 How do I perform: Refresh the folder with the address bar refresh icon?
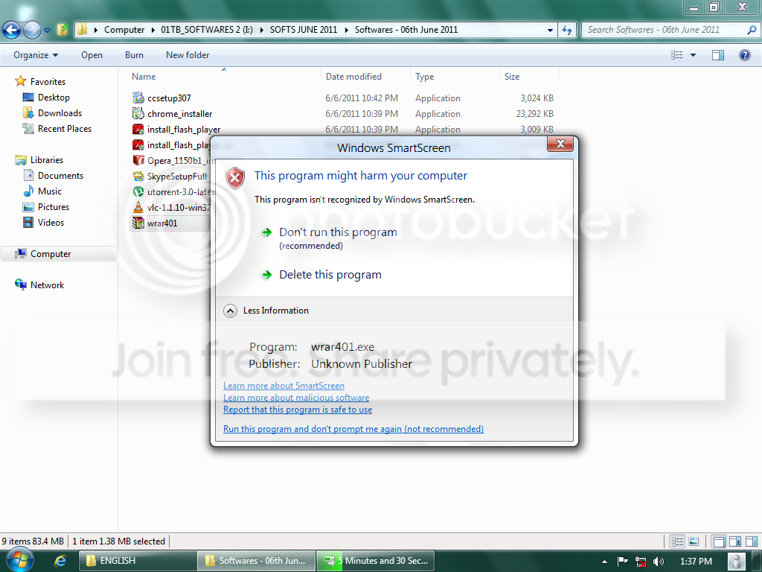(x=566, y=30)
